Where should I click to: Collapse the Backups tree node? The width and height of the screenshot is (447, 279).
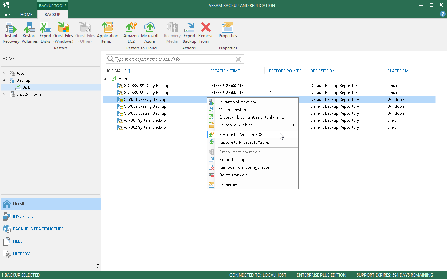tap(4, 80)
